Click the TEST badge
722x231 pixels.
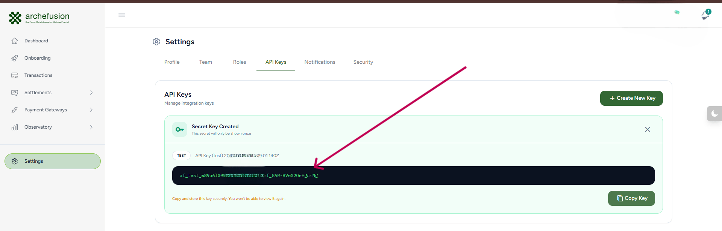182,156
